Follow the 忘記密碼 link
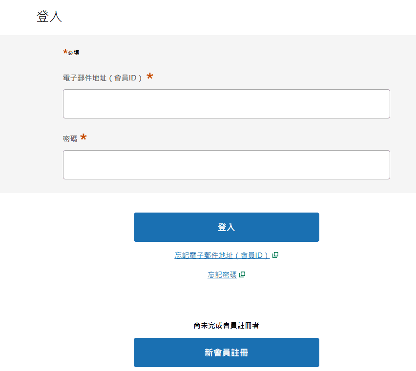Viewport: 416px width, 371px height. point(222,275)
